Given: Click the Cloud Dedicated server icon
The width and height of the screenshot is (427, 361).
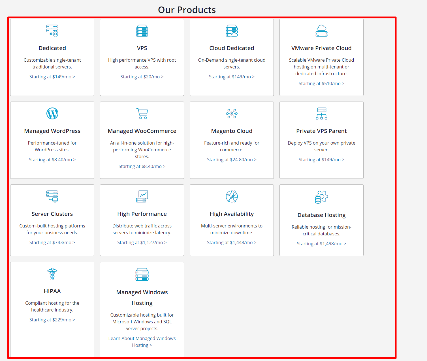Looking at the screenshot, I should (x=232, y=31).
